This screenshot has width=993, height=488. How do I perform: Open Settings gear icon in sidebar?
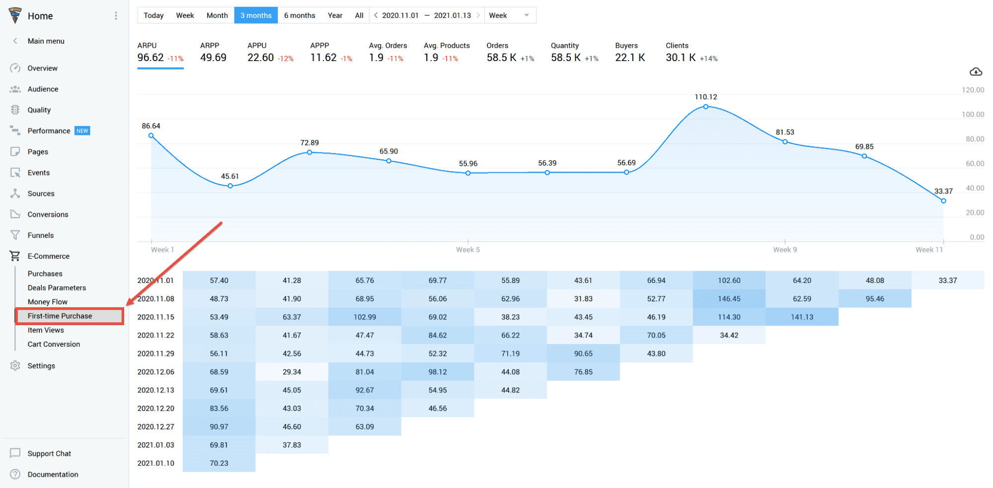tap(15, 366)
